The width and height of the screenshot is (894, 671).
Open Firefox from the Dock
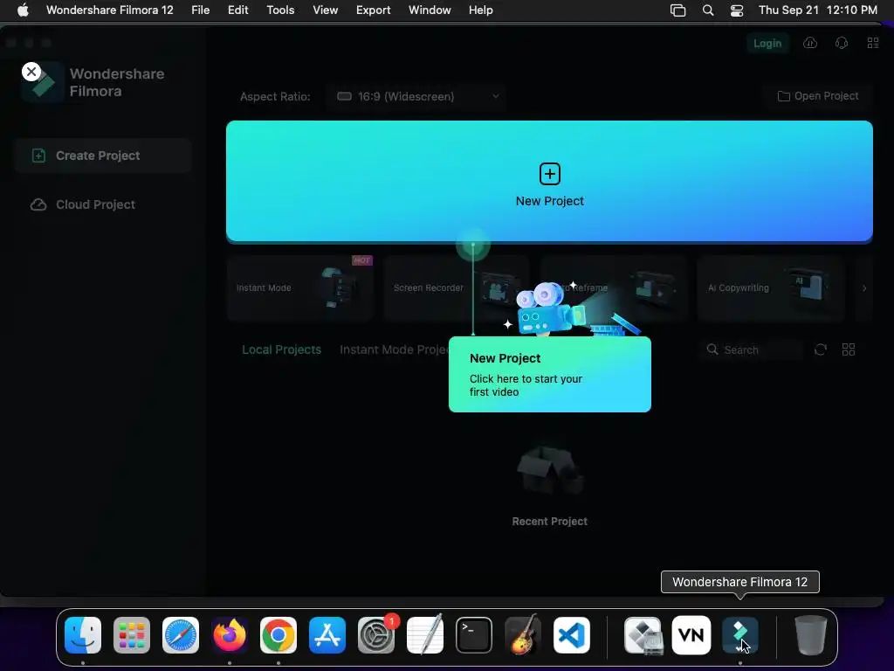pyautogui.click(x=230, y=635)
